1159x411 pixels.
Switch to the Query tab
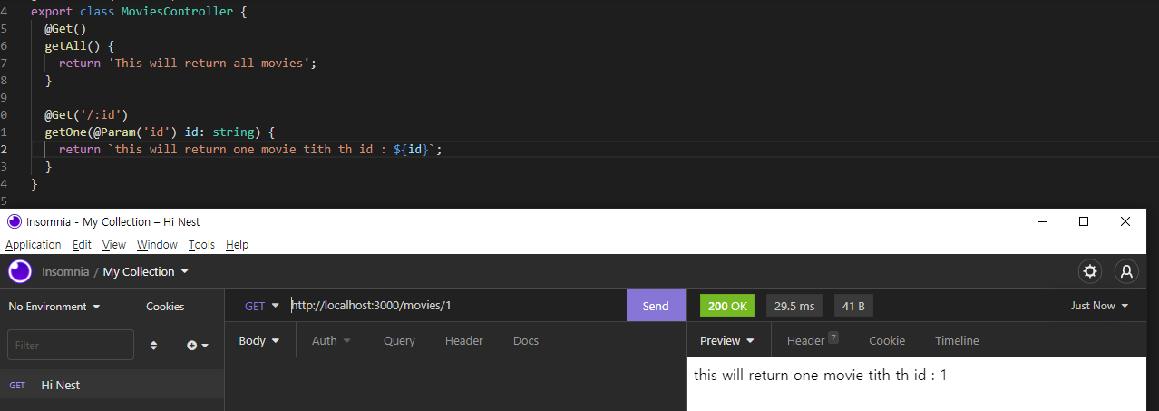point(399,340)
